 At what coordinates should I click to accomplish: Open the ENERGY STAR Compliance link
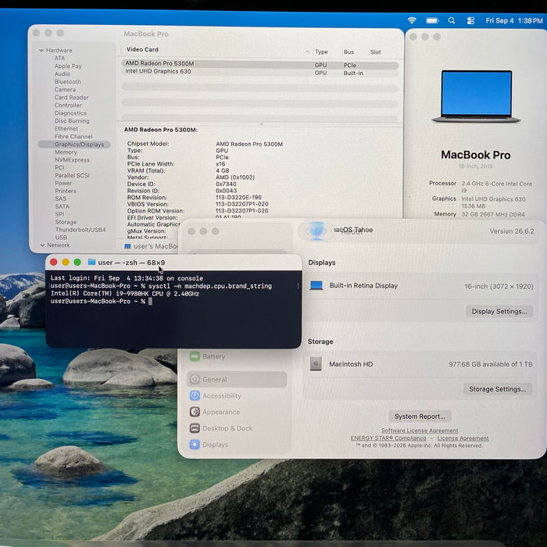(388, 438)
